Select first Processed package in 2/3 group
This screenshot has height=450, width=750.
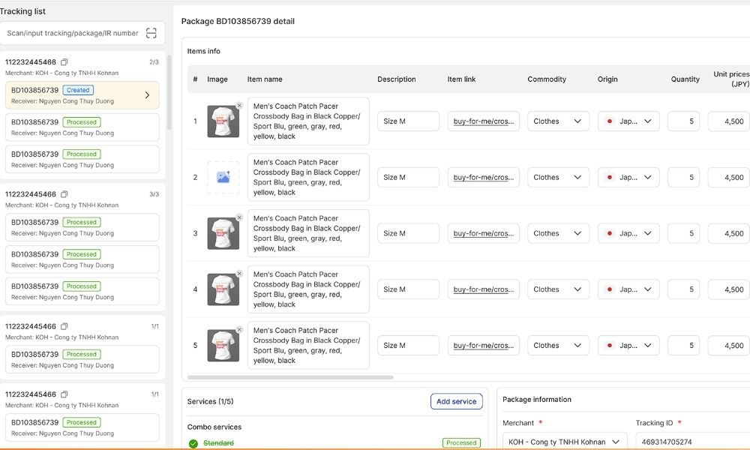coord(82,127)
